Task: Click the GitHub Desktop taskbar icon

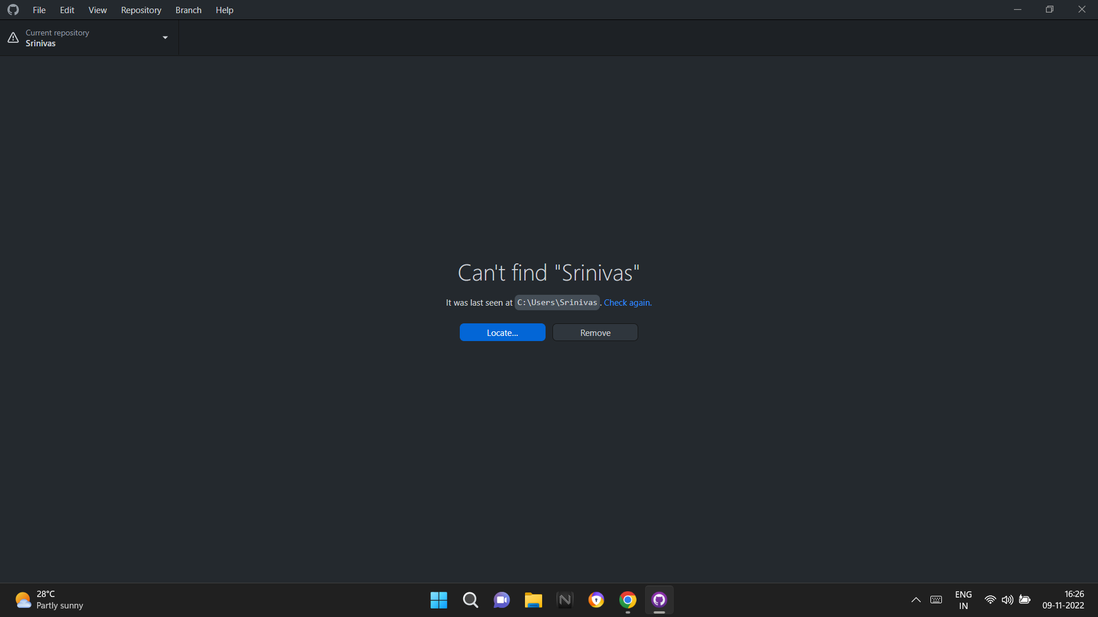Action: [659, 600]
